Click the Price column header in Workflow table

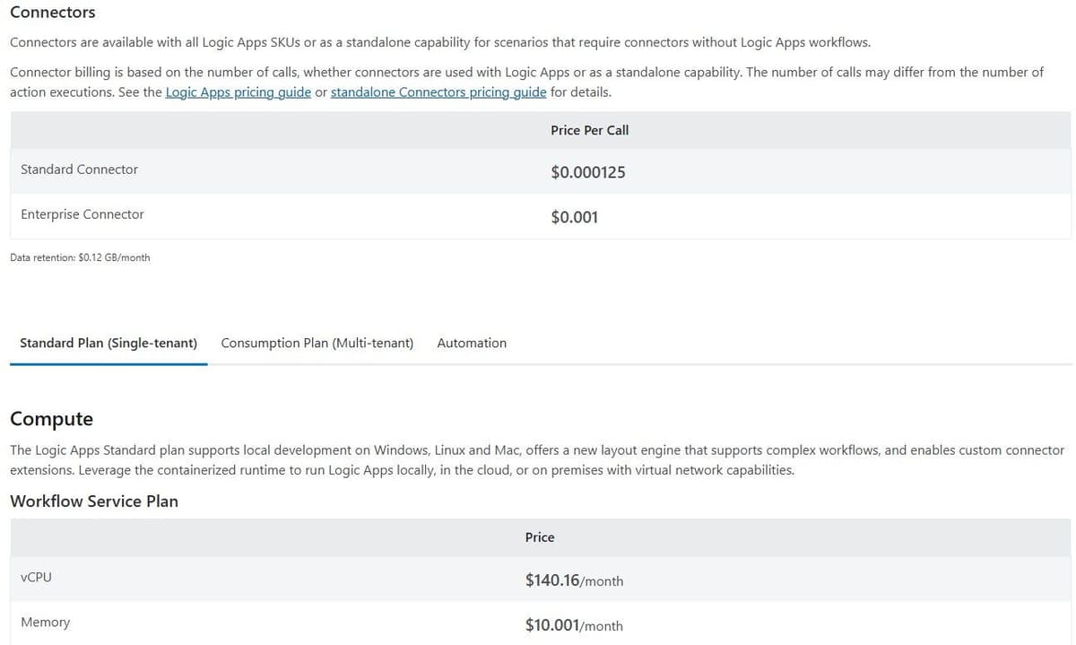coord(540,537)
